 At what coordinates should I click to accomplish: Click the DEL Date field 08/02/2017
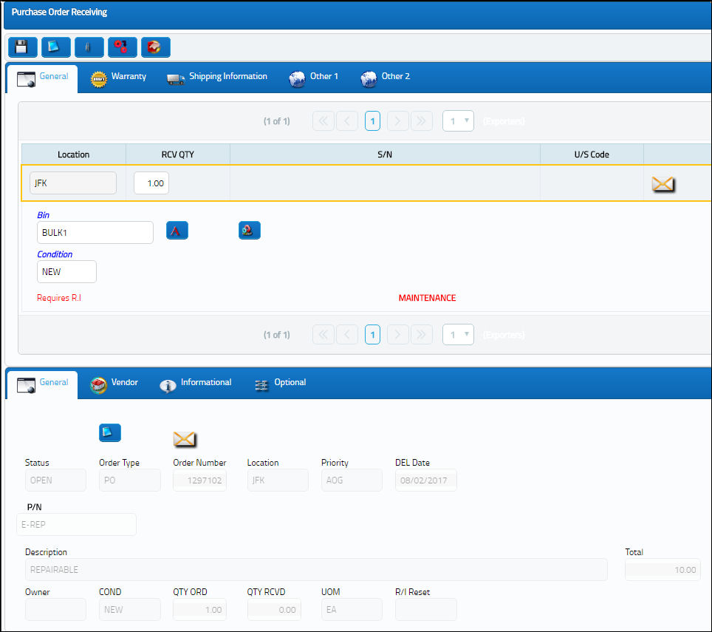click(426, 480)
